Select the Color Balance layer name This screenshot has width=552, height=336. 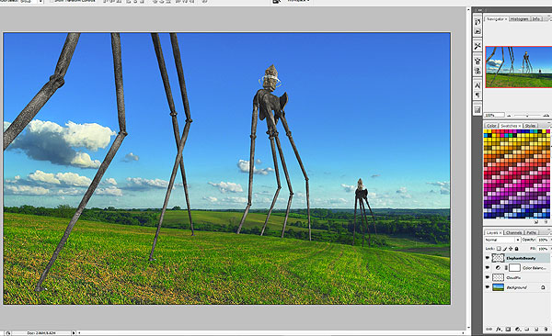click(534, 268)
